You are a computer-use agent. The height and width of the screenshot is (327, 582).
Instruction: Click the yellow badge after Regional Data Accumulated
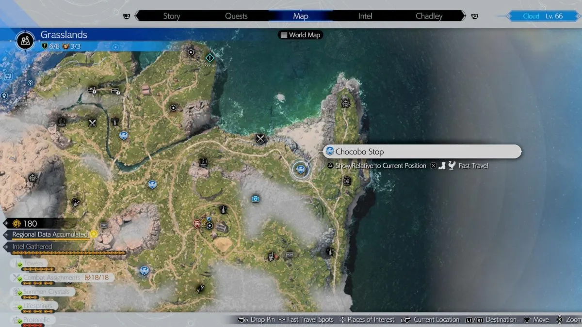[x=94, y=234]
